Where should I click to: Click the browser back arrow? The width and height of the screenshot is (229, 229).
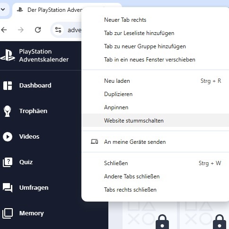click(4, 30)
